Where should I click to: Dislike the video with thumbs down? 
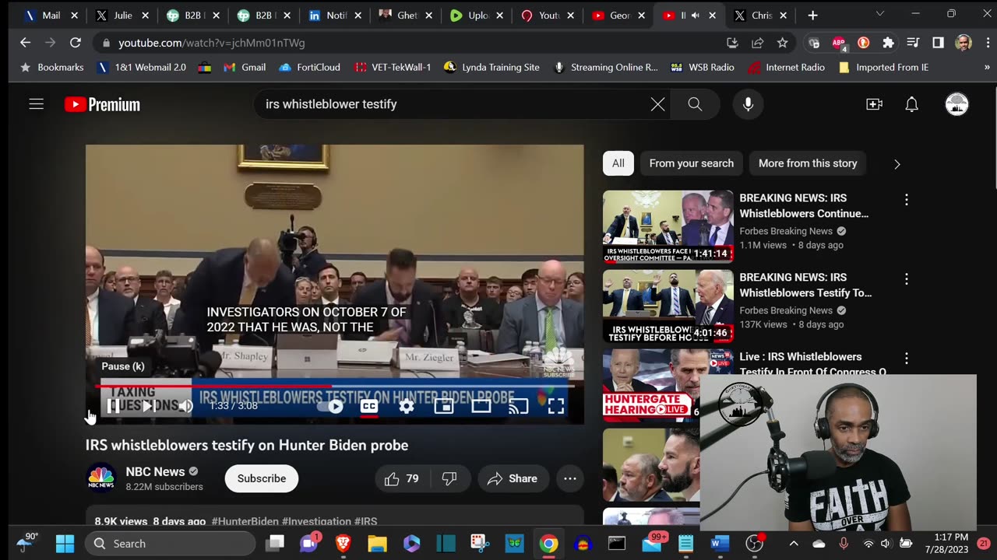coord(449,478)
